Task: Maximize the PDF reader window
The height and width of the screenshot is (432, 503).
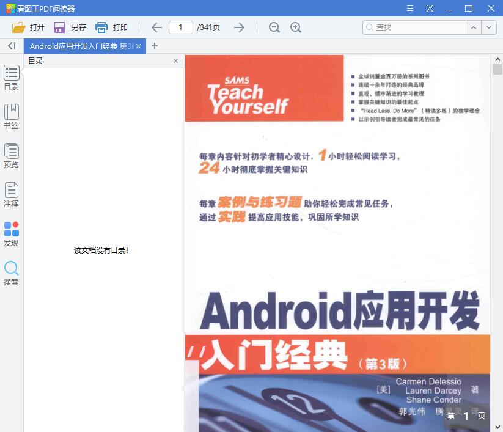Action: (x=469, y=9)
